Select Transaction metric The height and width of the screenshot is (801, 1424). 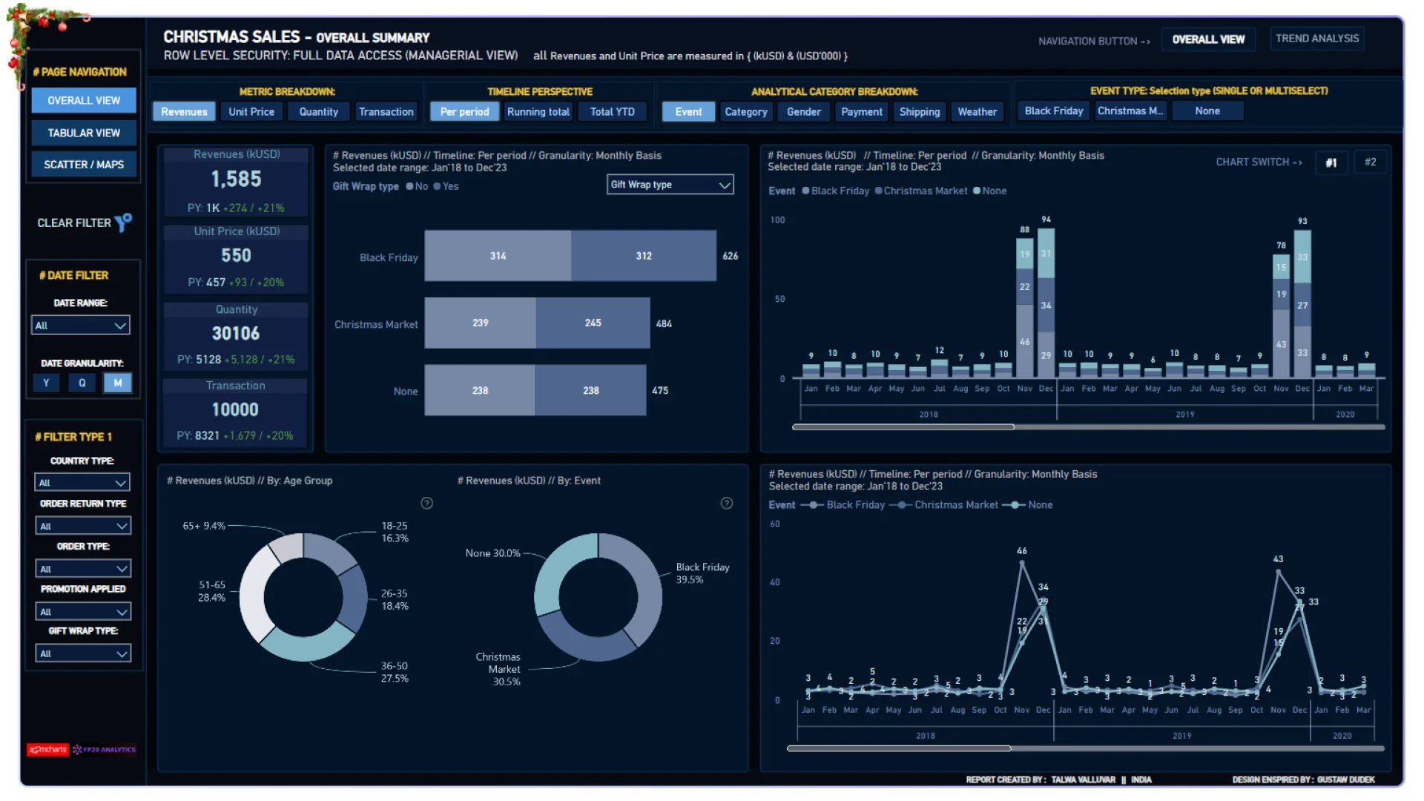[x=386, y=112]
